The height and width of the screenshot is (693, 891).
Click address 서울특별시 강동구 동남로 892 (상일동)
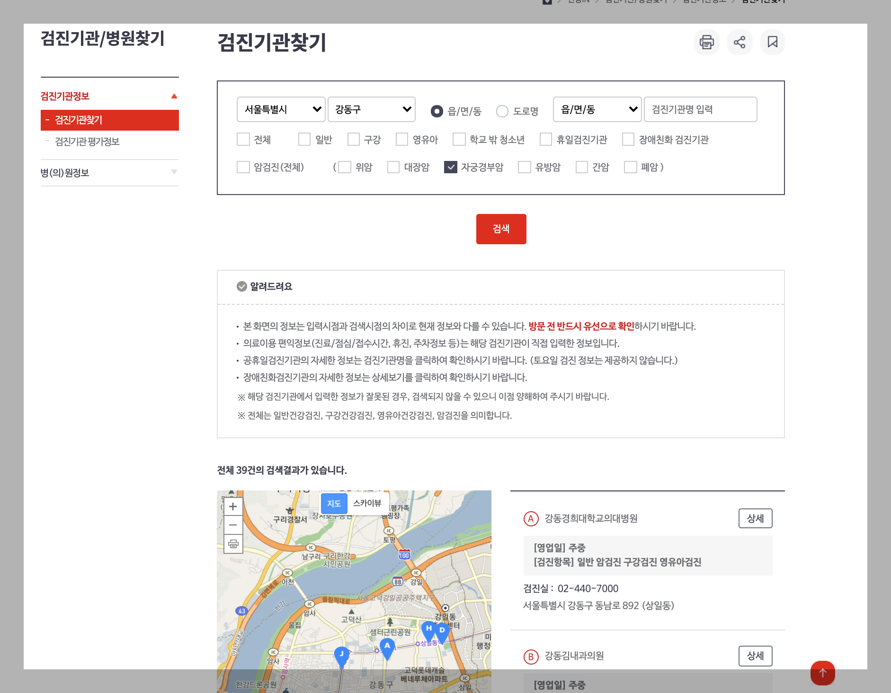click(599, 605)
